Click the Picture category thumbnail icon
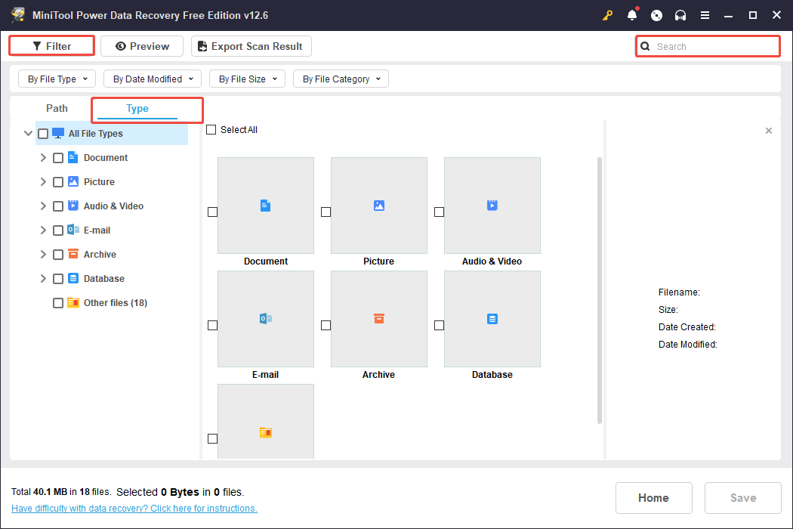 pos(378,205)
